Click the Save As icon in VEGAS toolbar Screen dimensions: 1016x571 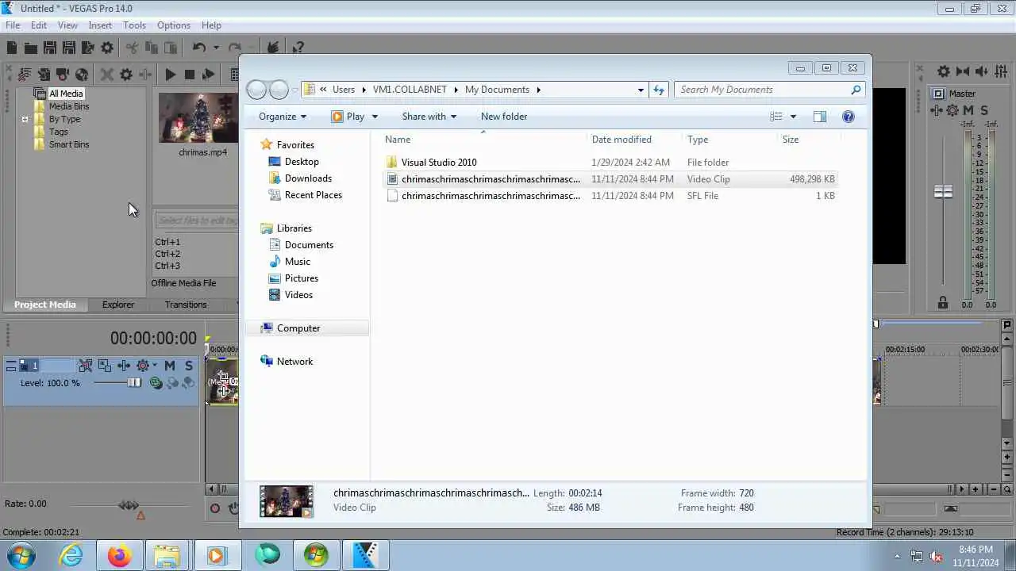pyautogui.click(x=68, y=48)
